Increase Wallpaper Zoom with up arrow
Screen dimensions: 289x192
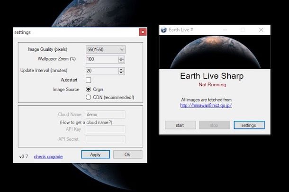click(121, 58)
